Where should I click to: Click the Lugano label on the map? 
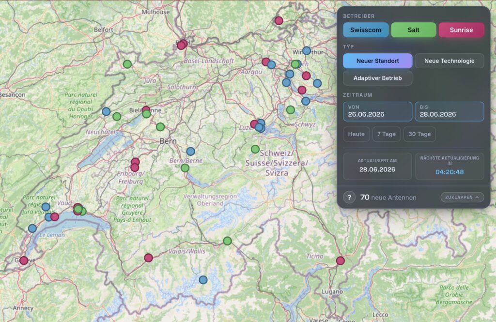coord(332,291)
